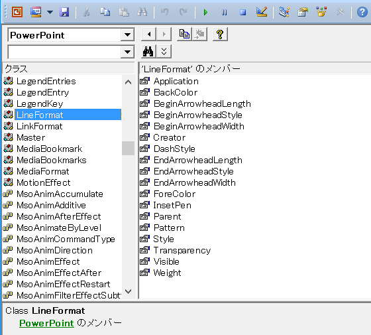371x335 pixels.
Task: Click green PowerPoint link in details
Action: pyautogui.click(x=46, y=323)
